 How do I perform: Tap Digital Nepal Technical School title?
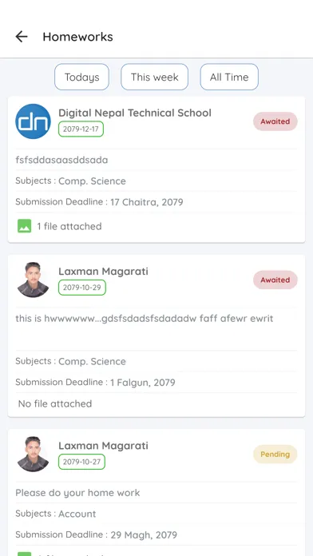(135, 113)
